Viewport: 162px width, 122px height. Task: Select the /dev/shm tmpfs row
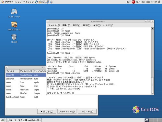26,90
